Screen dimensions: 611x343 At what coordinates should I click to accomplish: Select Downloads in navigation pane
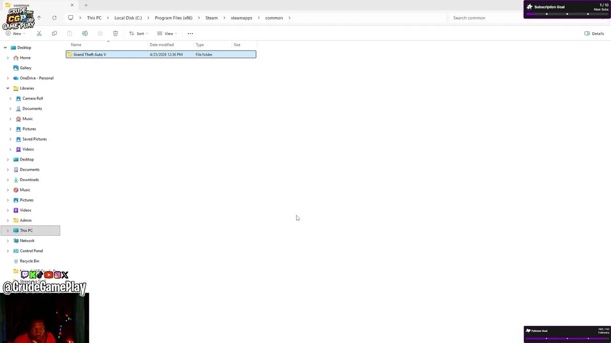pos(29,180)
